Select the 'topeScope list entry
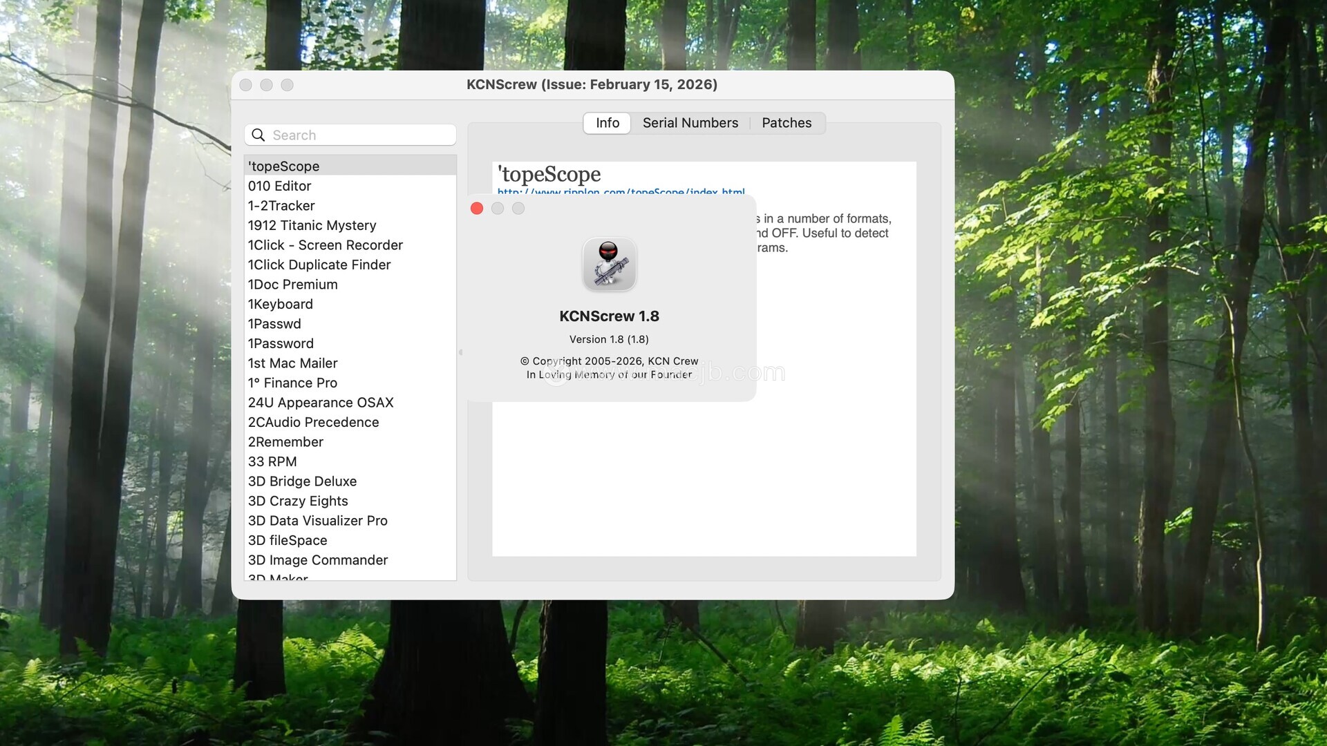1327x746 pixels. pyautogui.click(x=283, y=166)
